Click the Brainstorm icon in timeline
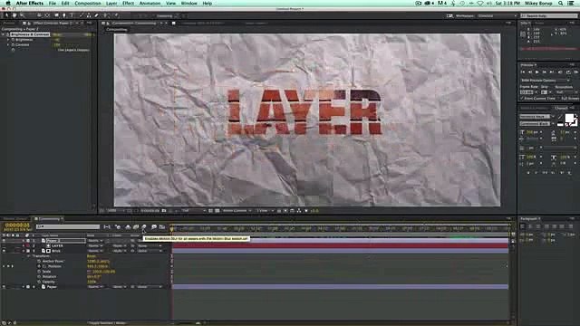Viewport: 580px width, 326px height. click(153, 227)
